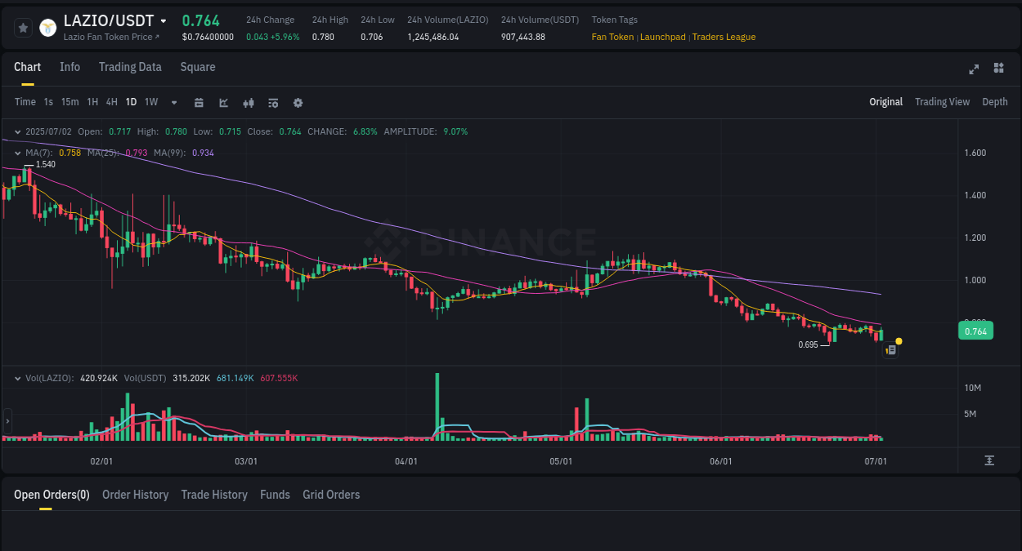
Task: Open the chart date range picker icon
Action: [199, 102]
